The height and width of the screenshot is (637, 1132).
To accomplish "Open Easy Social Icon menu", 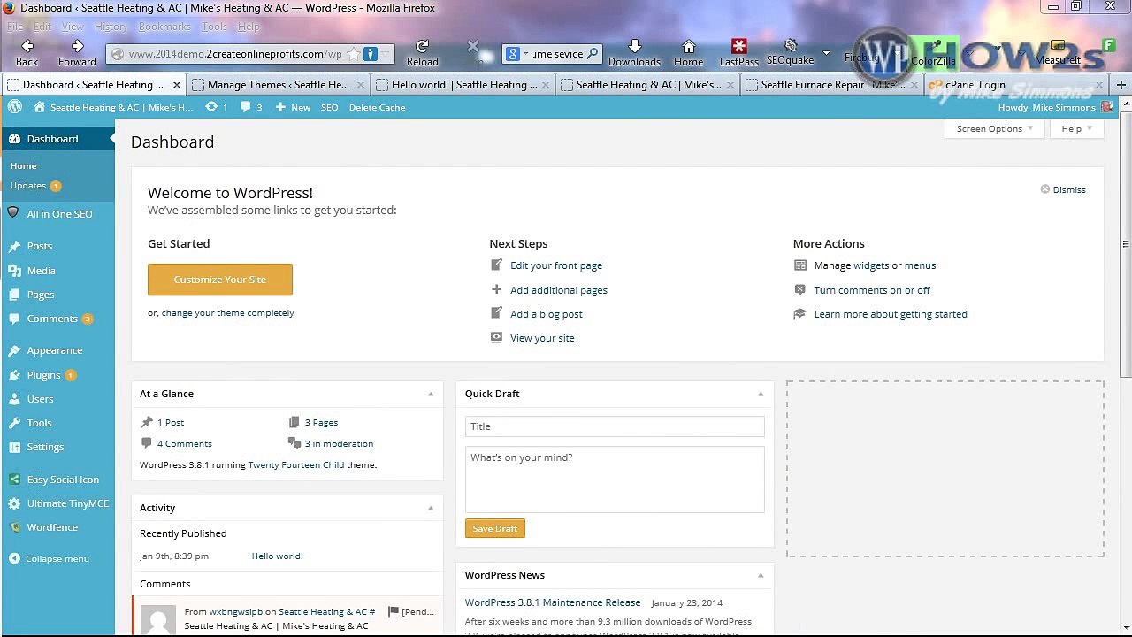I will (x=57, y=480).
